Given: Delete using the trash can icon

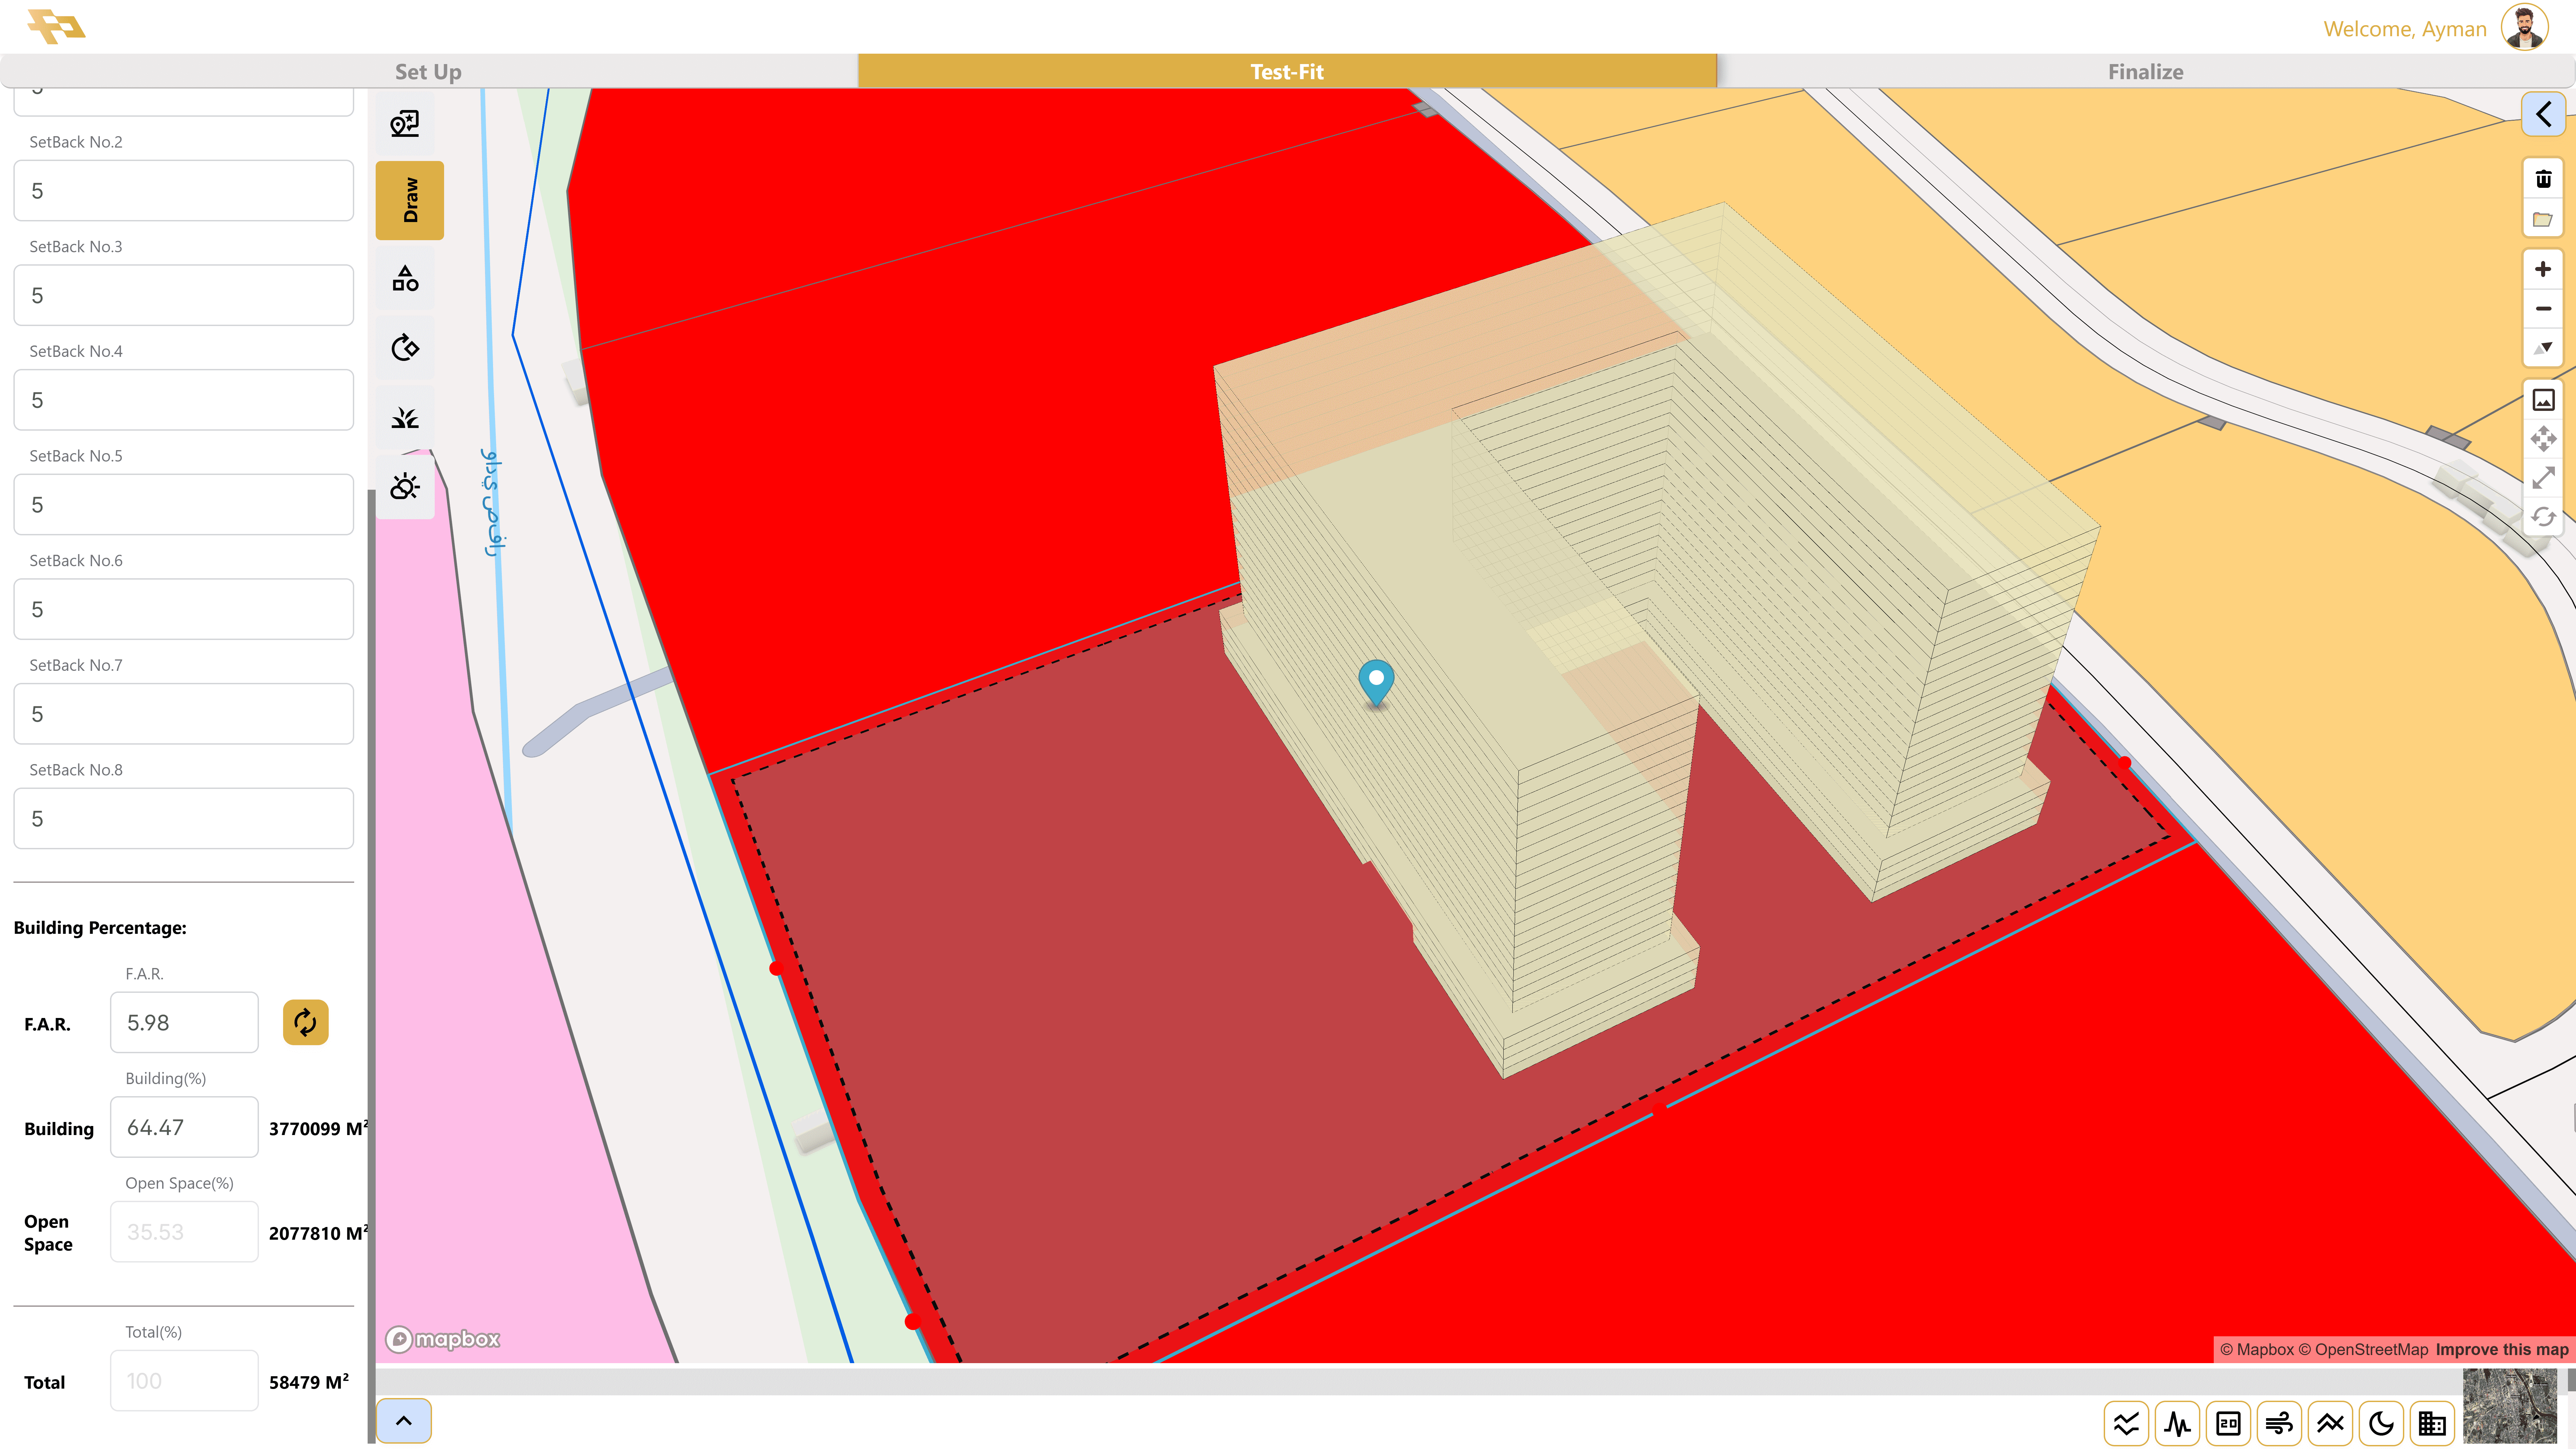Looking at the screenshot, I should point(2543,179).
